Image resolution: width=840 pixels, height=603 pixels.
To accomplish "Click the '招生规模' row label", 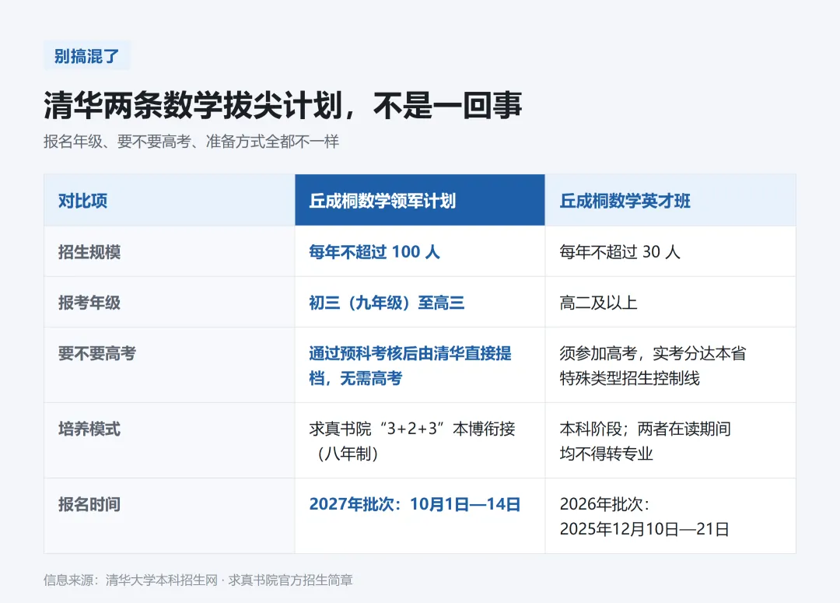I will pyautogui.click(x=89, y=252).
